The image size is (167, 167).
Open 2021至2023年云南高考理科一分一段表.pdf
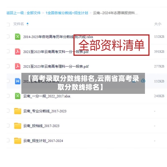pos(56,66)
